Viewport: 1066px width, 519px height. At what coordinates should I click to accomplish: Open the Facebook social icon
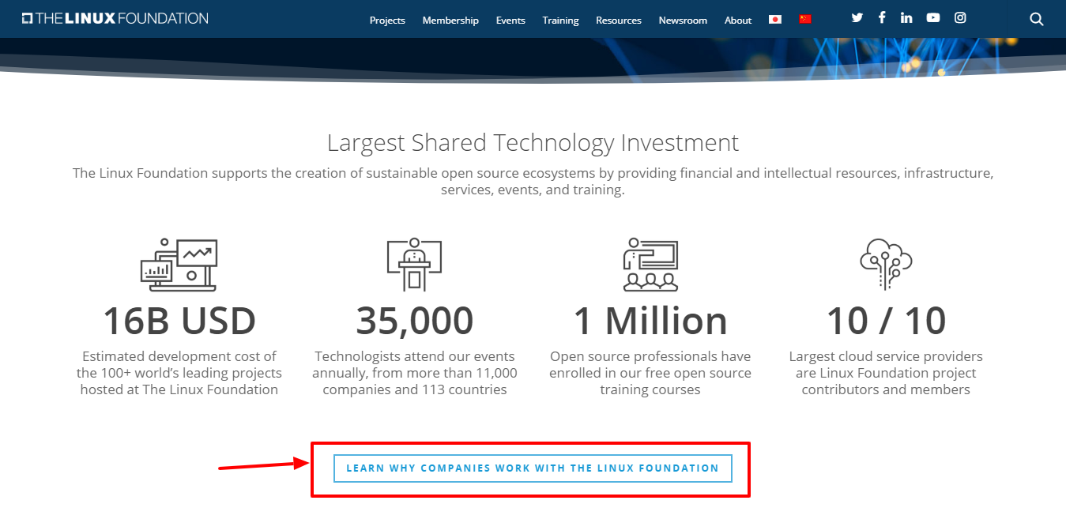pos(882,18)
